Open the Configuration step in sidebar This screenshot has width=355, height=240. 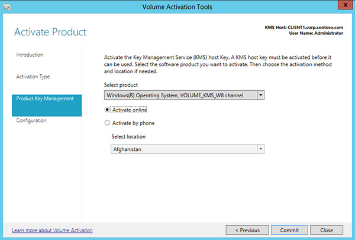(x=32, y=120)
